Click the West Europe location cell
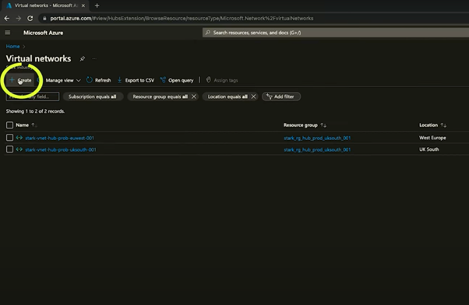The width and height of the screenshot is (469, 305). click(432, 138)
